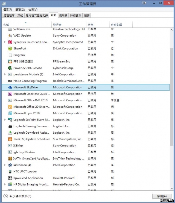Click the VAIO Update icon

click(10, 36)
